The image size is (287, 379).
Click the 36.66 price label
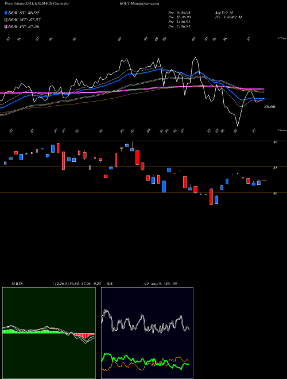pyautogui.click(x=270, y=106)
